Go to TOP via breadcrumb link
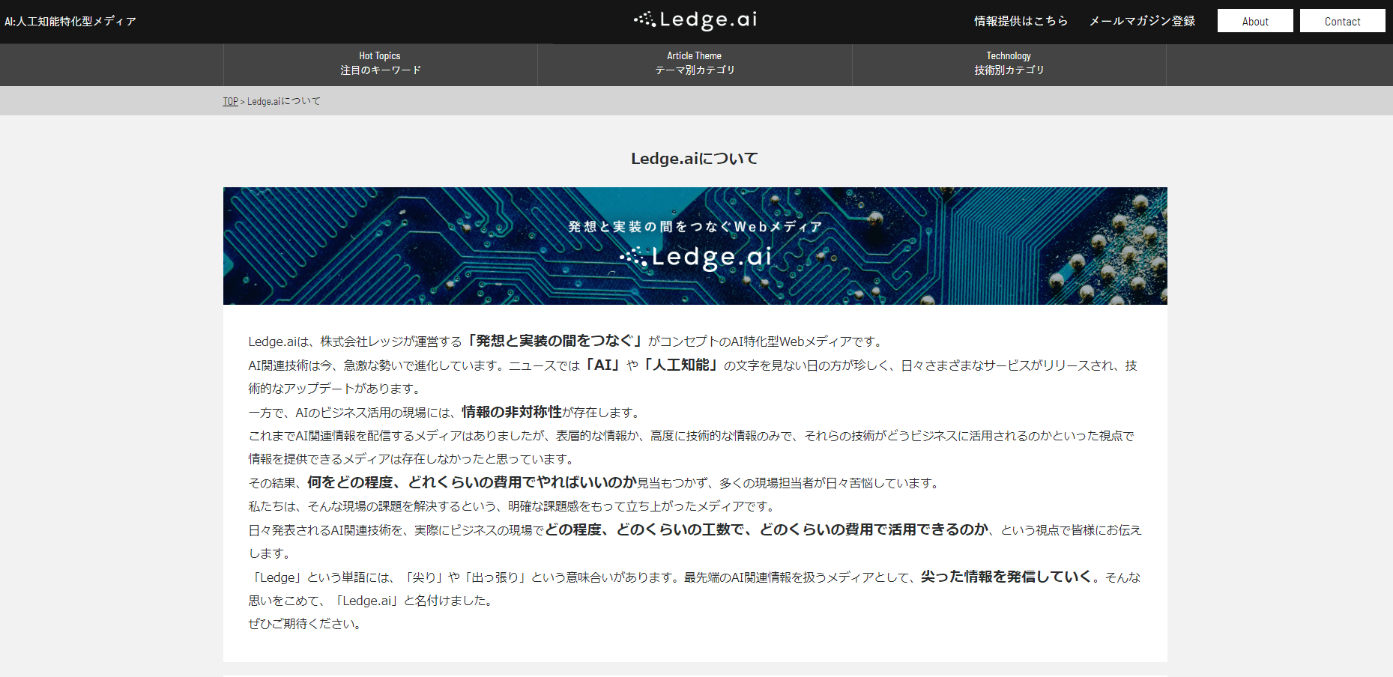Image resolution: width=1393 pixels, height=677 pixels. (230, 101)
